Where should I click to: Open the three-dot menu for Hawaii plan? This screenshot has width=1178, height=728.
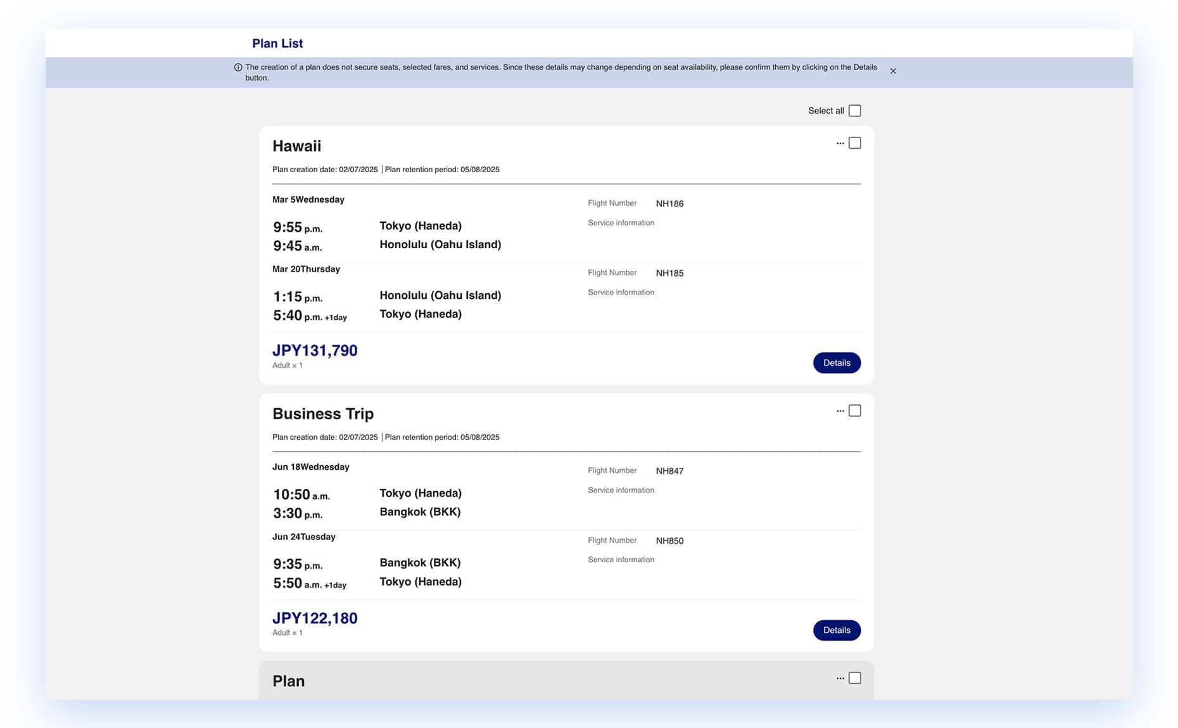840,144
